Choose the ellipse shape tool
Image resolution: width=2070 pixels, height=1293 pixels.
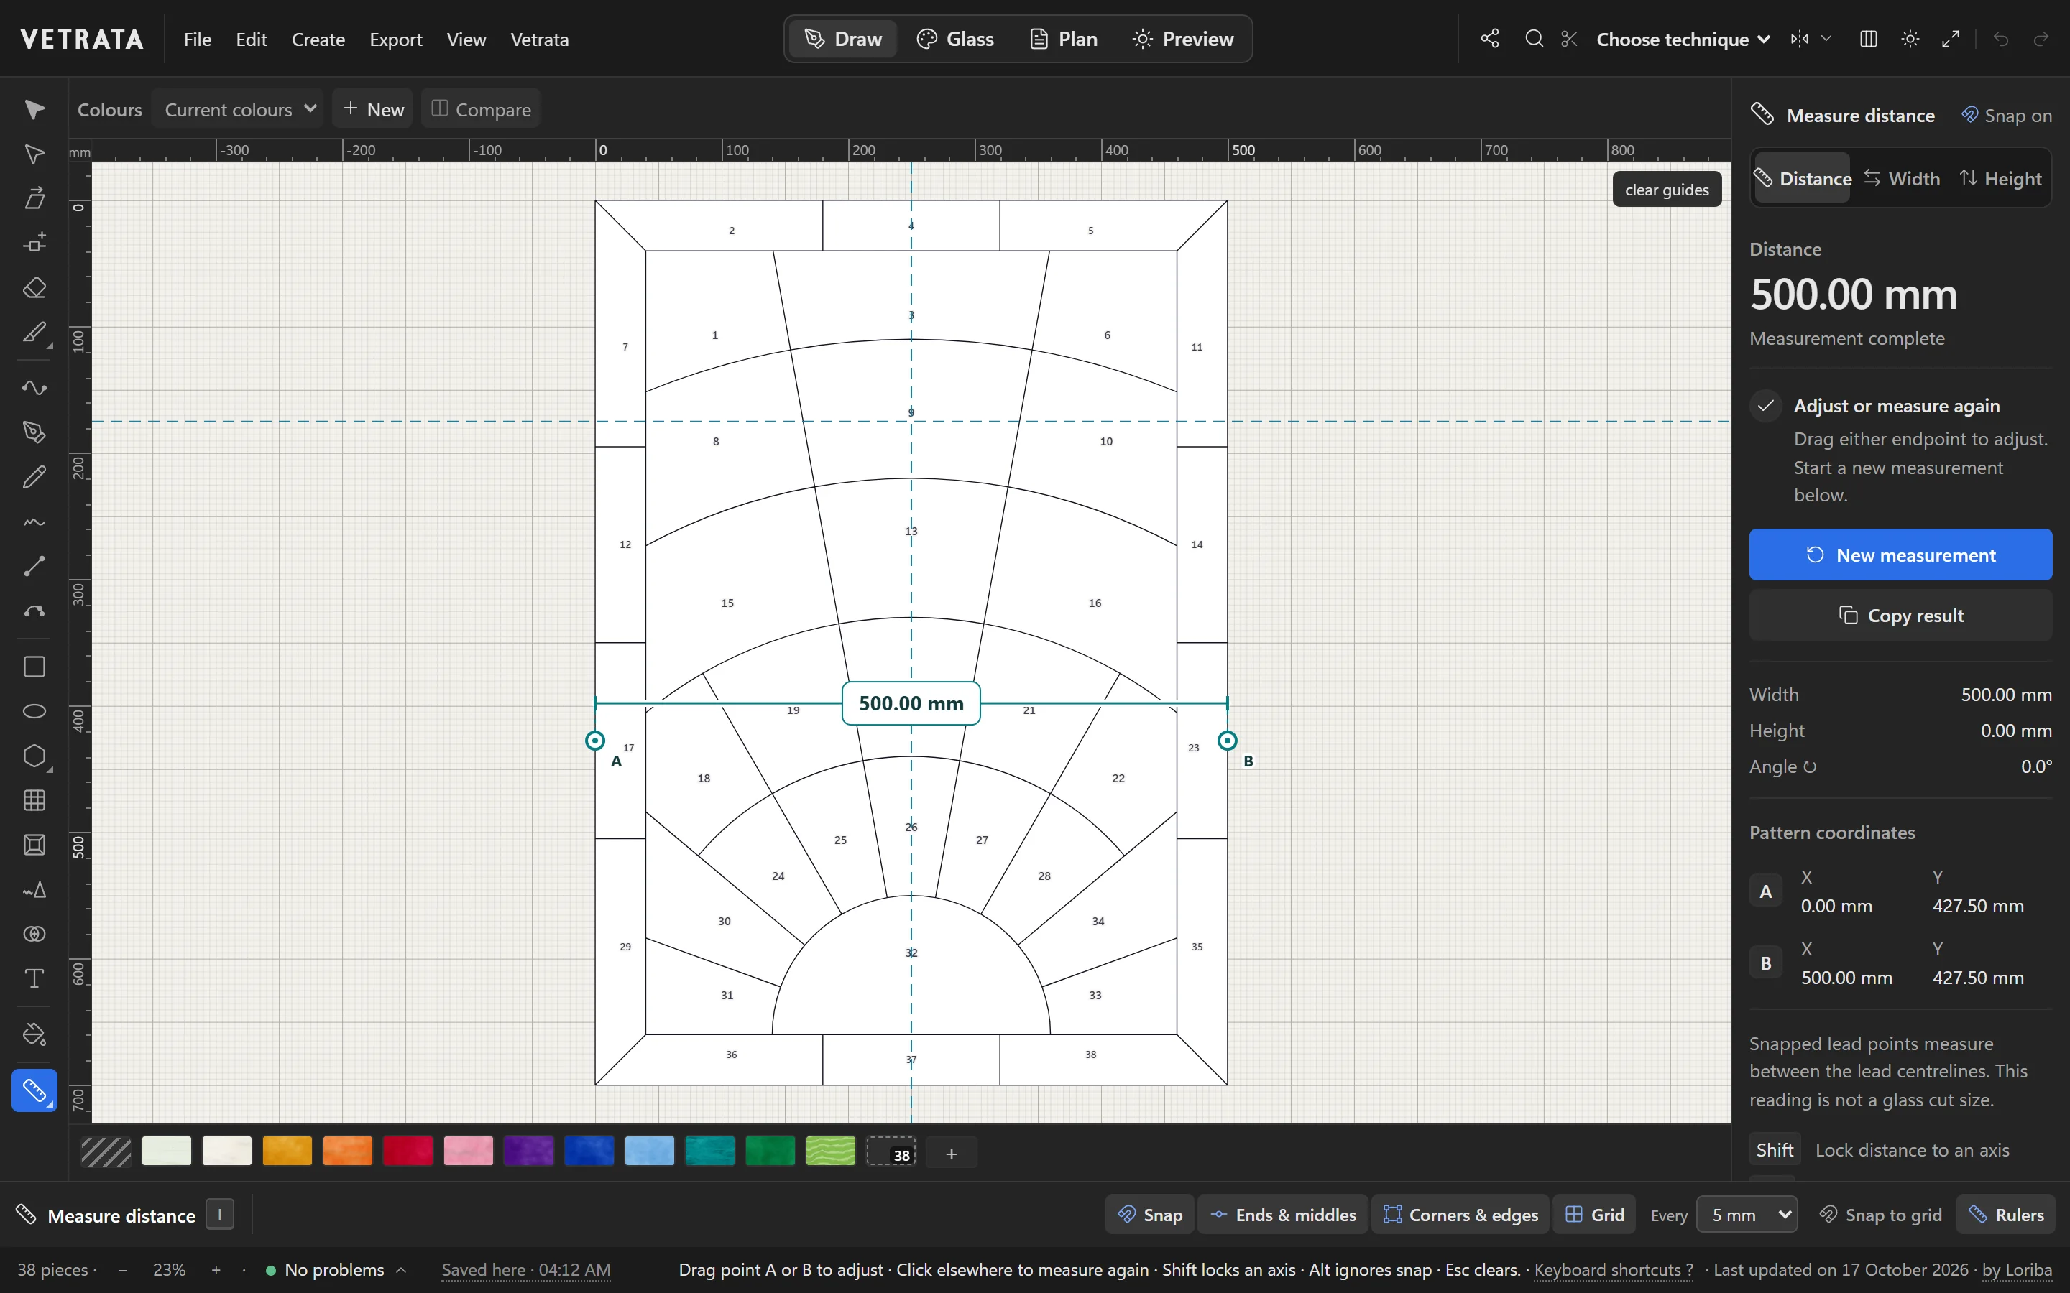(34, 710)
